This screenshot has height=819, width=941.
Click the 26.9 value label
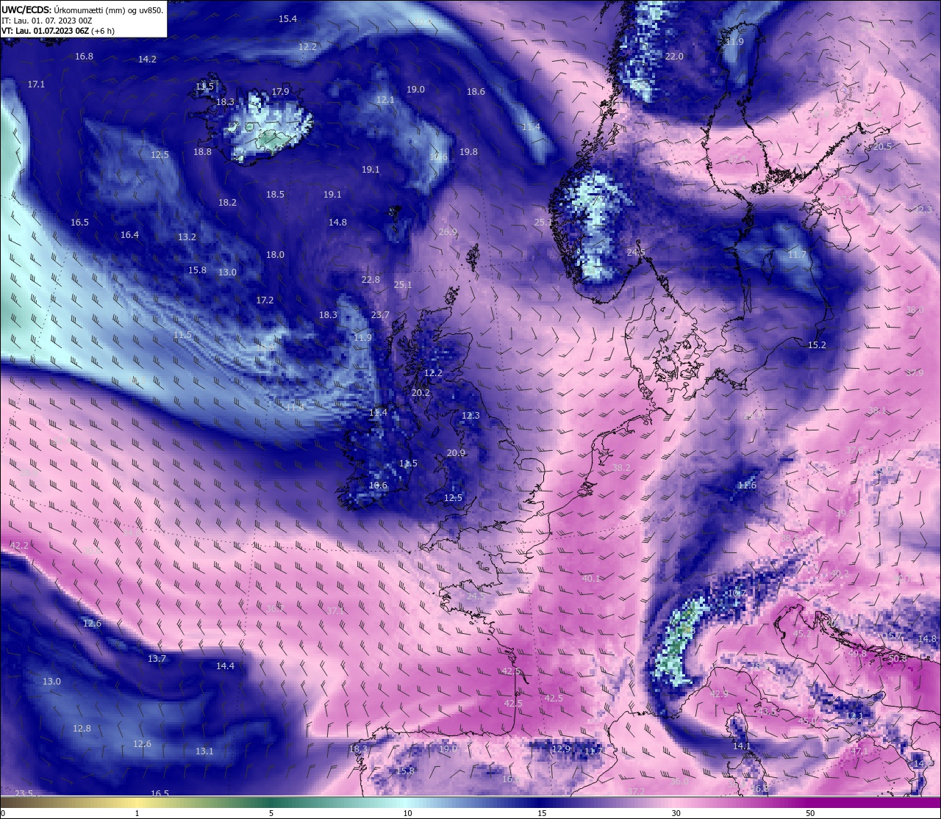(x=448, y=232)
